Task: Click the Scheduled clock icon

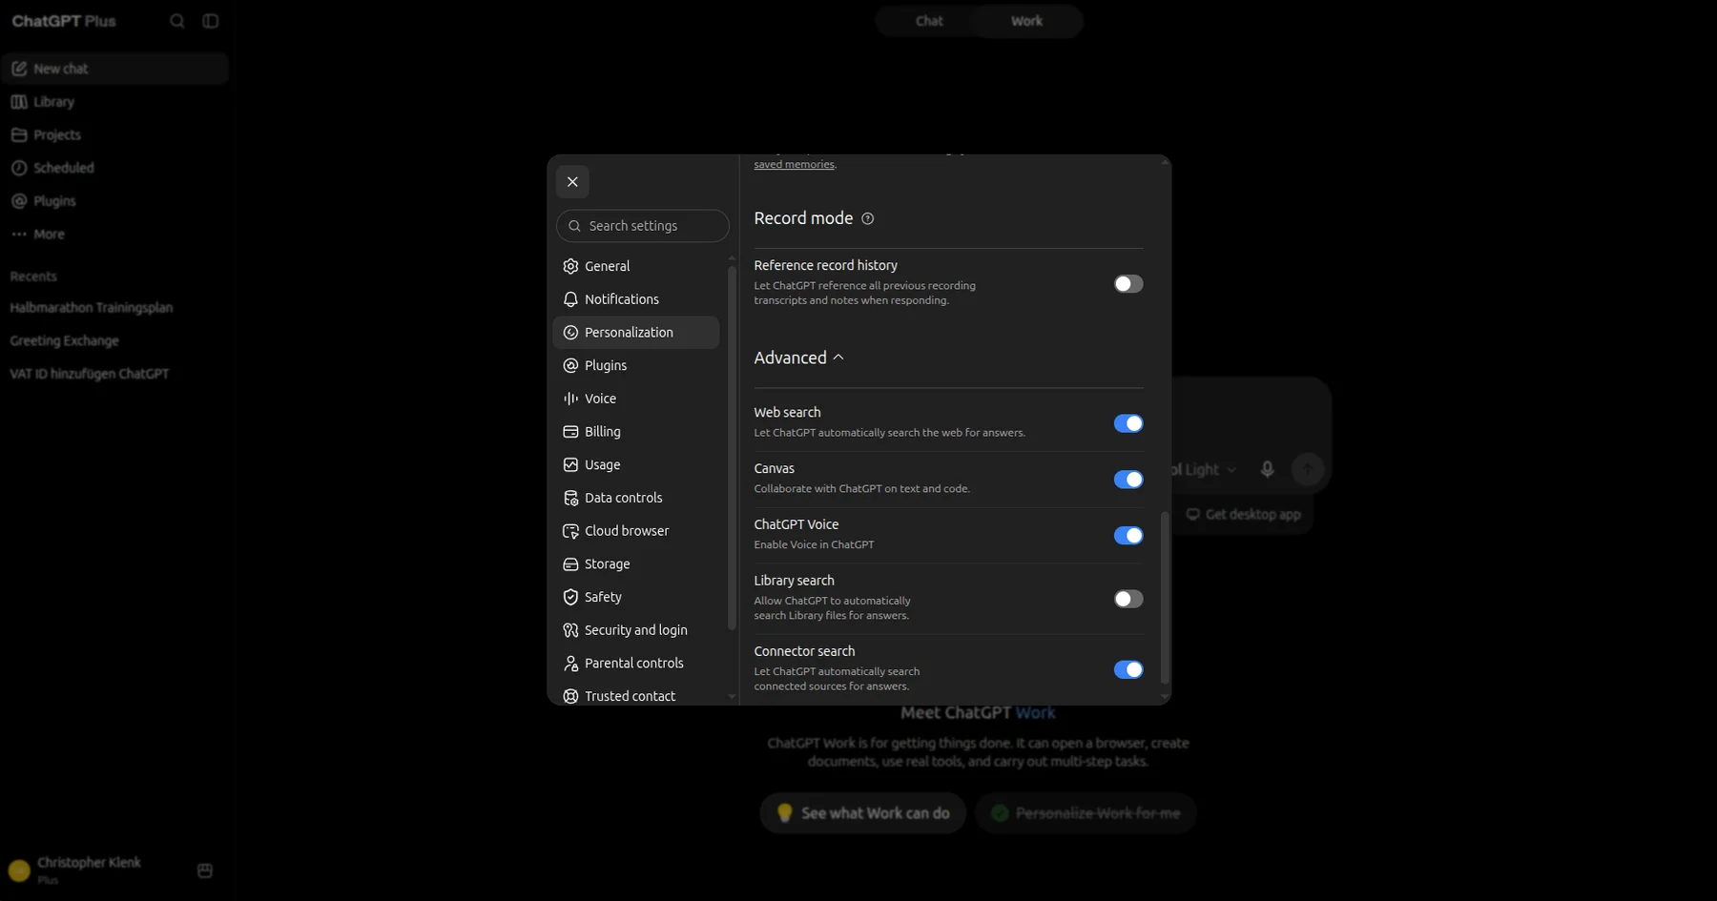Action: pos(19,168)
